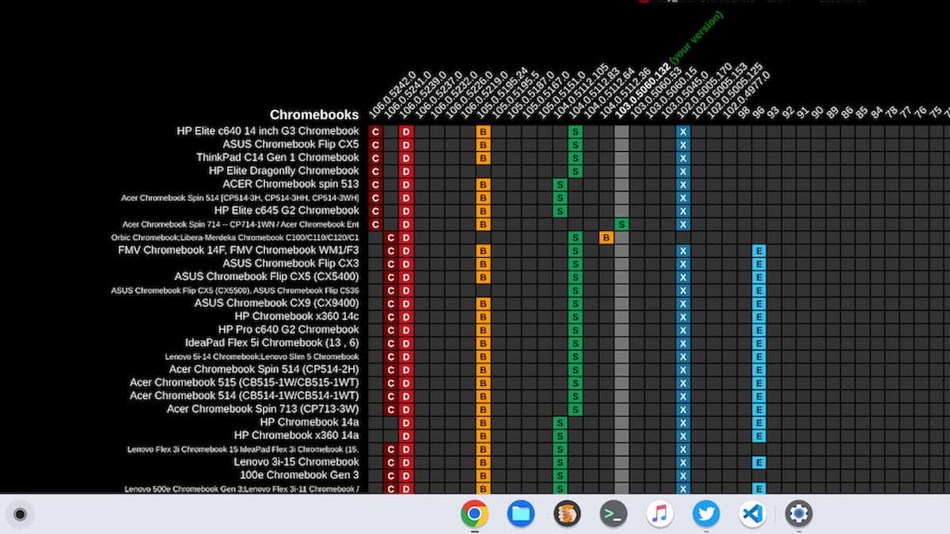Select the HP Elite c640 14 inch G3 Chromebook name
The height and width of the screenshot is (534, 950).
click(268, 131)
